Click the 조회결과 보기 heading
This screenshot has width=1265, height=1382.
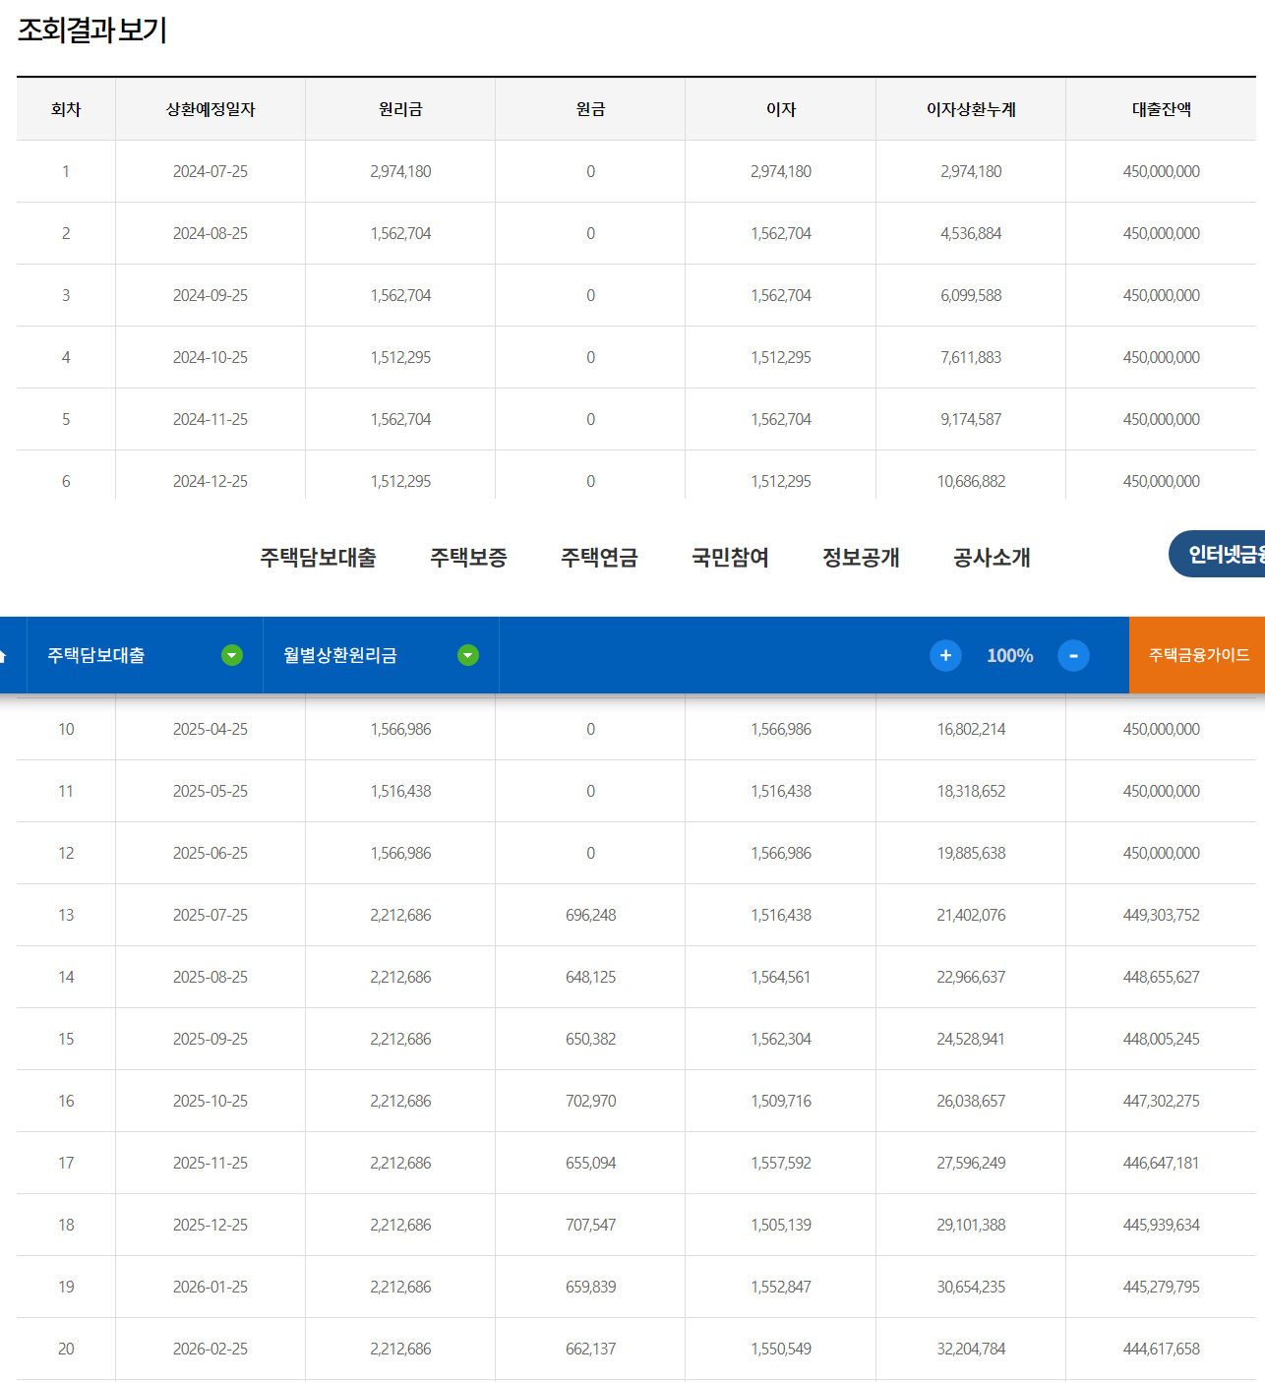(92, 30)
